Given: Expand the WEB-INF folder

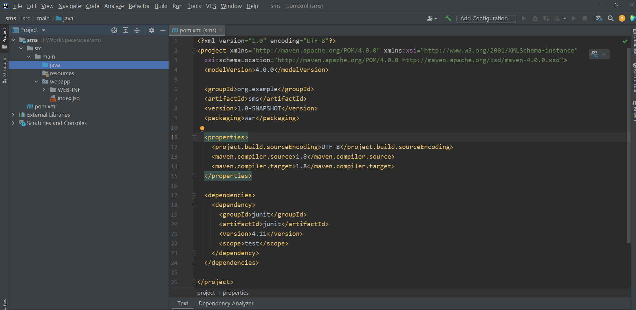Looking at the screenshot, I should coord(44,90).
